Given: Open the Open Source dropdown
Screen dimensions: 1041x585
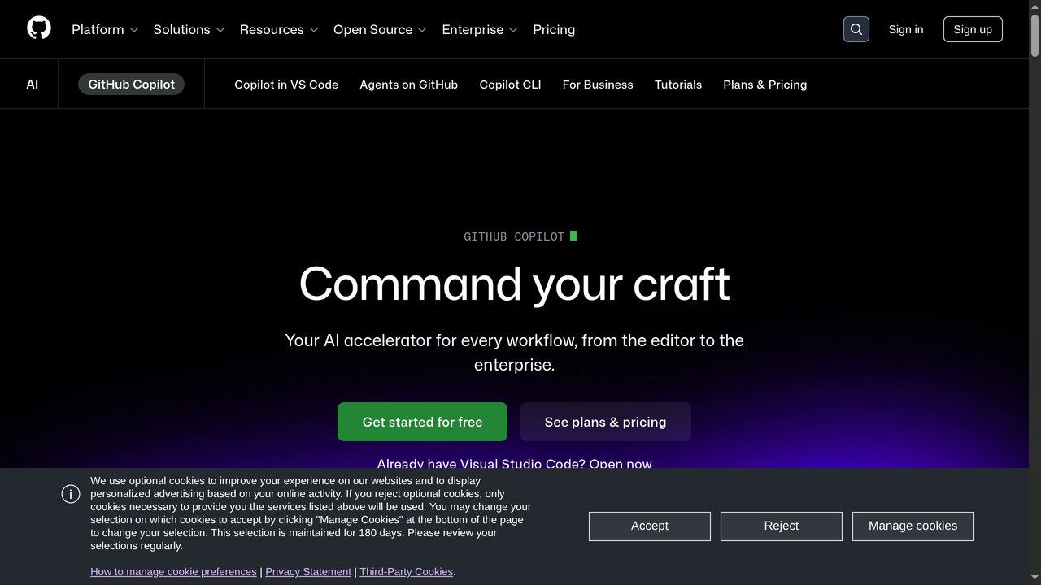Looking at the screenshot, I should (x=379, y=29).
